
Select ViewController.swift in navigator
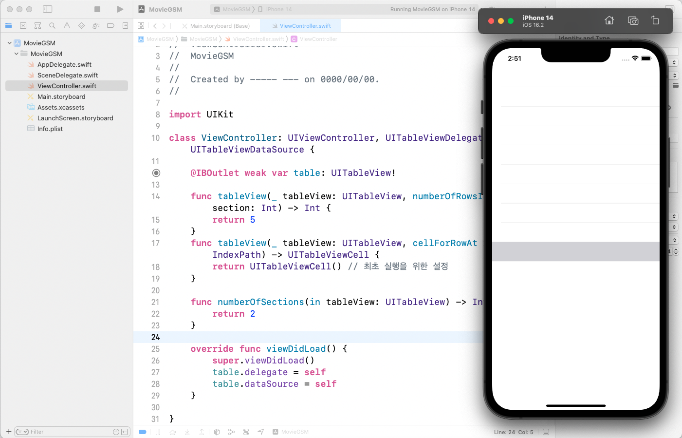click(x=67, y=86)
